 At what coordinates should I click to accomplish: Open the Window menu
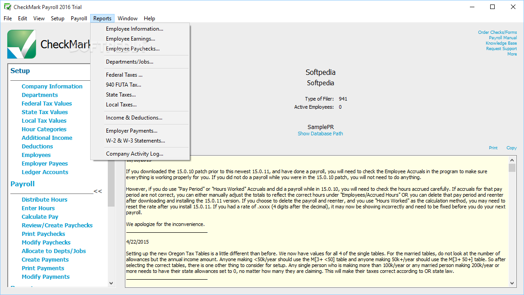127,18
